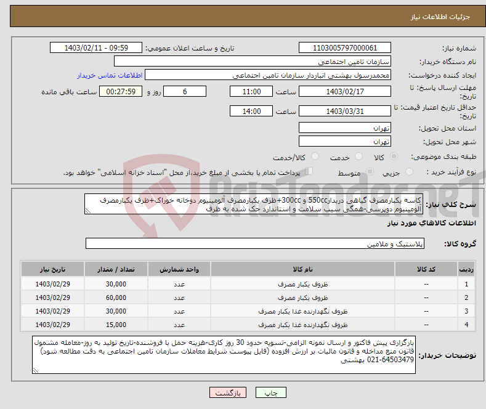The width and height of the screenshot is (486, 409).
Task: Click the buyer organization name field
Action: (253, 62)
